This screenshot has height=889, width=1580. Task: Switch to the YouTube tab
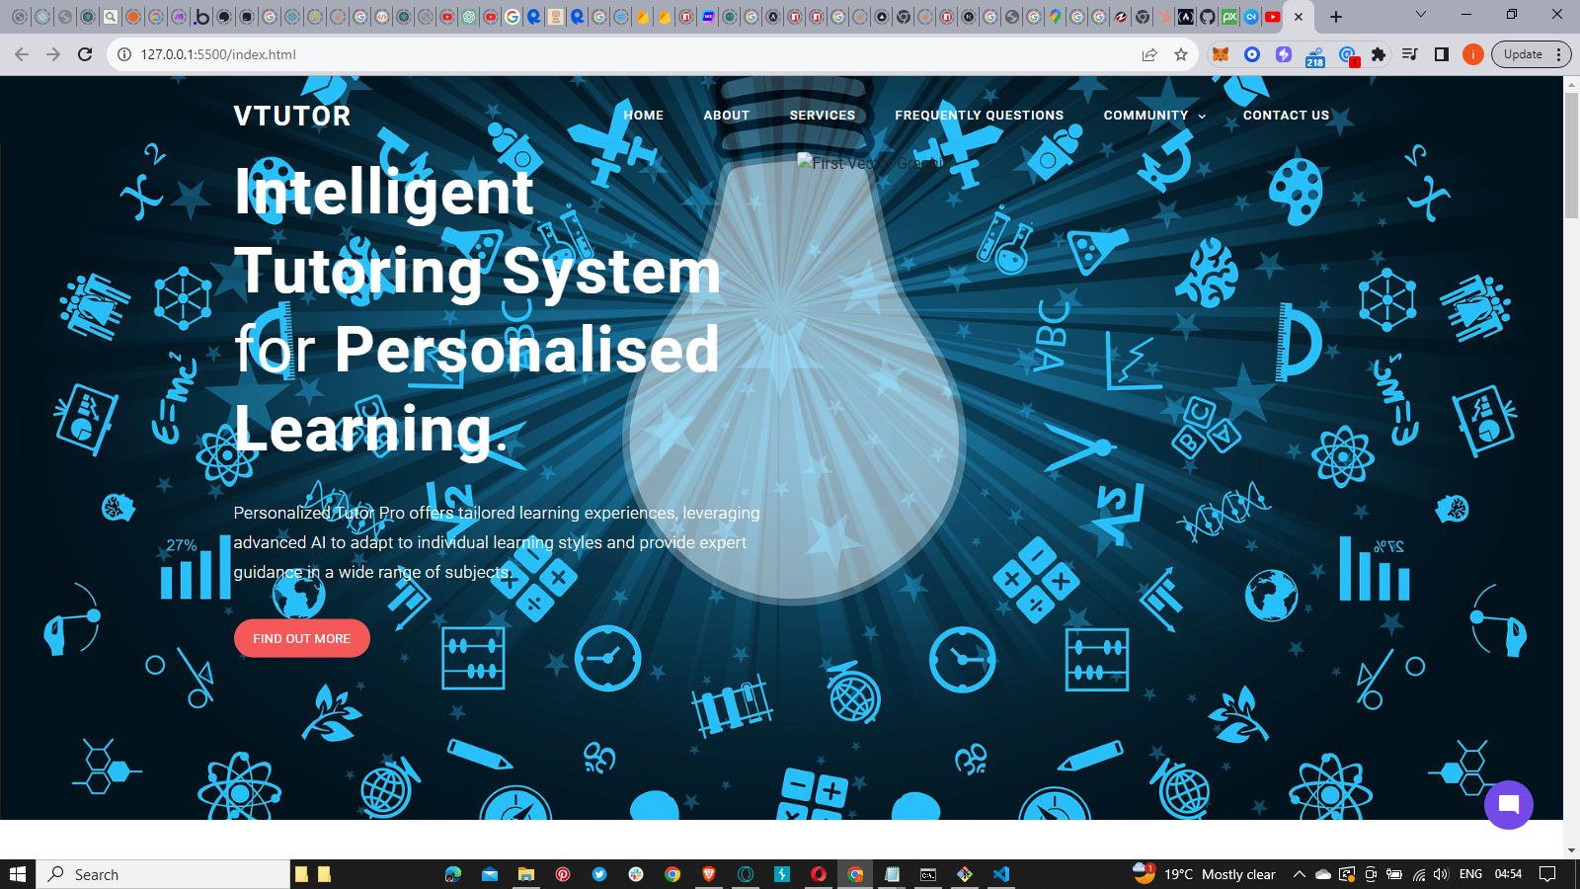(1273, 16)
